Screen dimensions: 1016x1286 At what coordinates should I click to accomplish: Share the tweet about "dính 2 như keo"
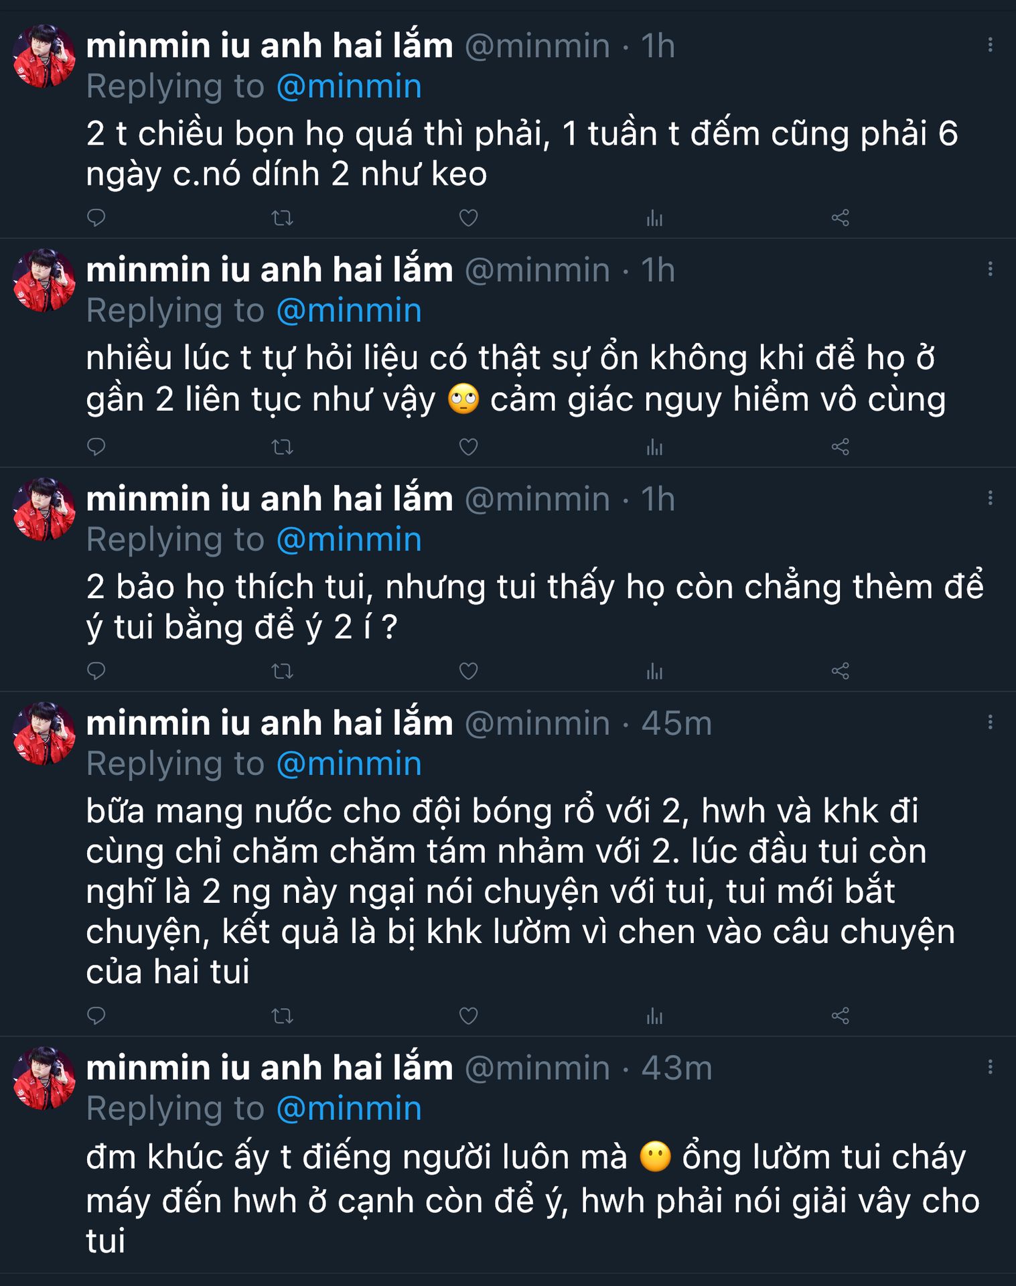tap(840, 218)
